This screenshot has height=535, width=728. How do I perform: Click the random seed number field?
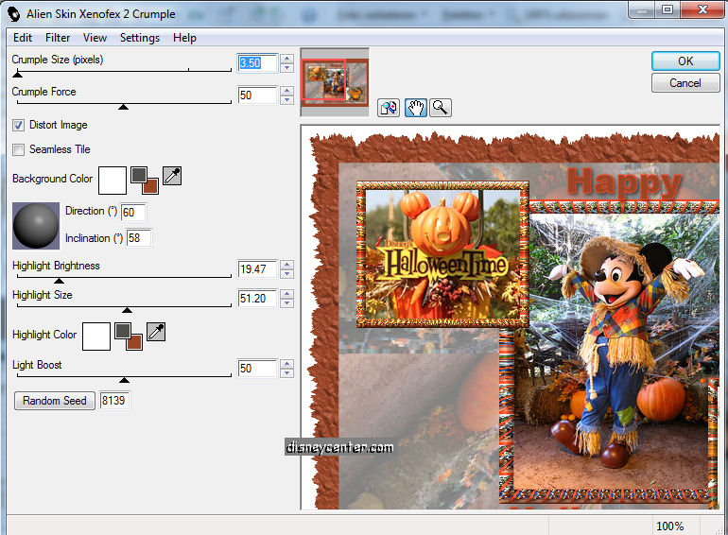pyautogui.click(x=114, y=401)
